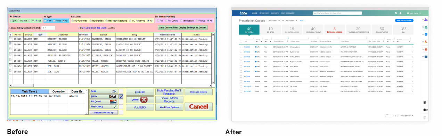Open the calculator icon in right sidebar
Screen dimensions: 442x136
tap(425, 103)
